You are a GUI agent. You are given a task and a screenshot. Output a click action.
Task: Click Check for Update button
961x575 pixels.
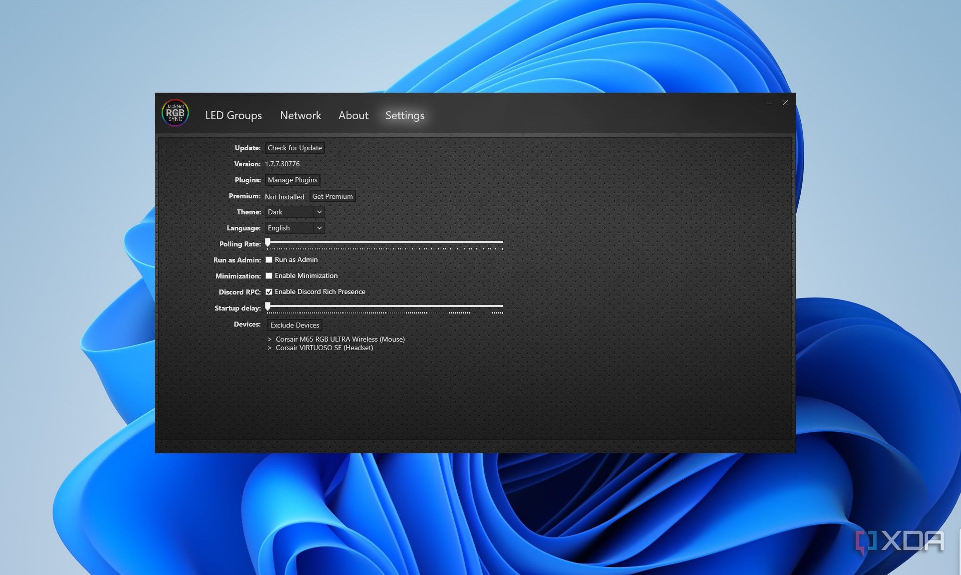tap(294, 148)
